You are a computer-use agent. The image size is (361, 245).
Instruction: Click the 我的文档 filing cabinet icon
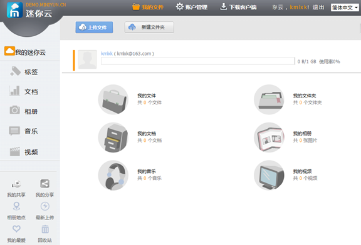tap(113, 137)
